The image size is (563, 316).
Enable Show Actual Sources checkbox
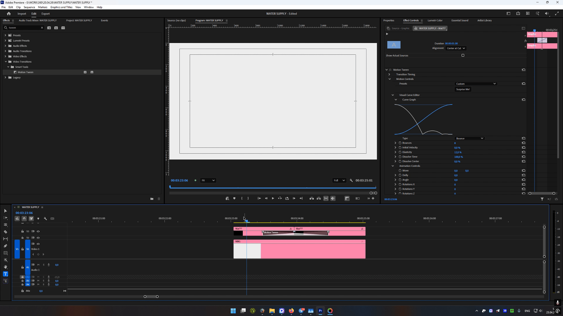463,55
